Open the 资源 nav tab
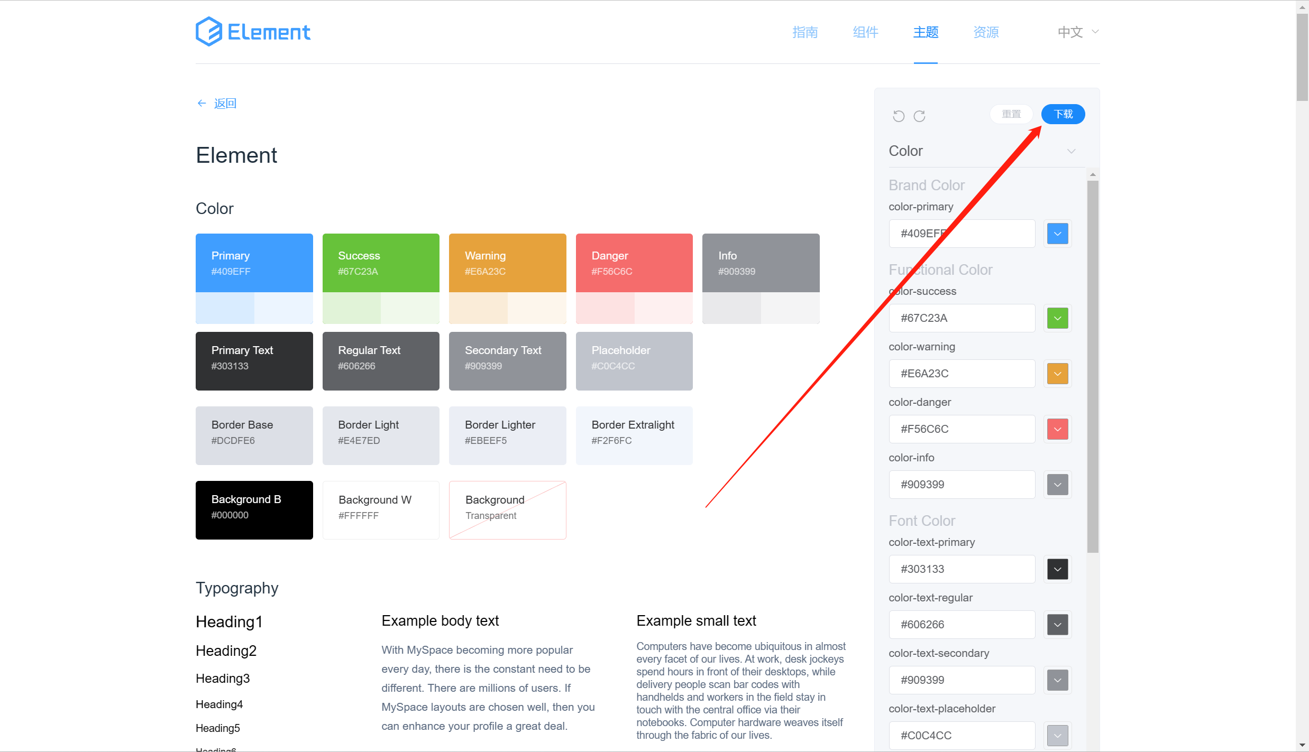The width and height of the screenshot is (1309, 752). (x=986, y=32)
